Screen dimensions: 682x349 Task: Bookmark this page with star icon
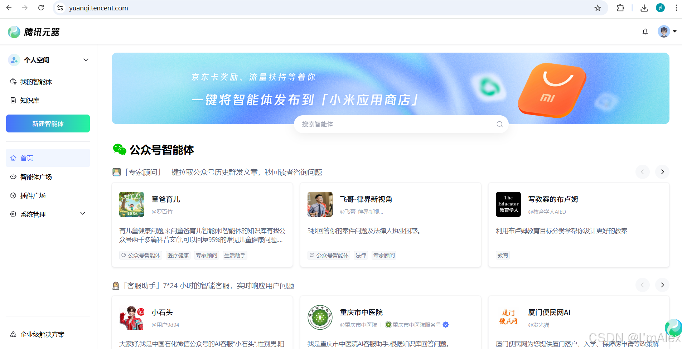click(x=598, y=8)
